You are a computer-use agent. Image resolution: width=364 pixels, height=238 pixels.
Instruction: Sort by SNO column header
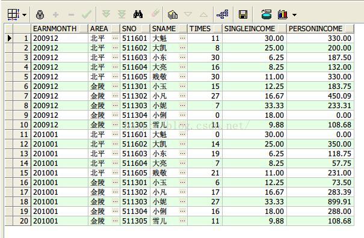pyautogui.click(x=135, y=29)
